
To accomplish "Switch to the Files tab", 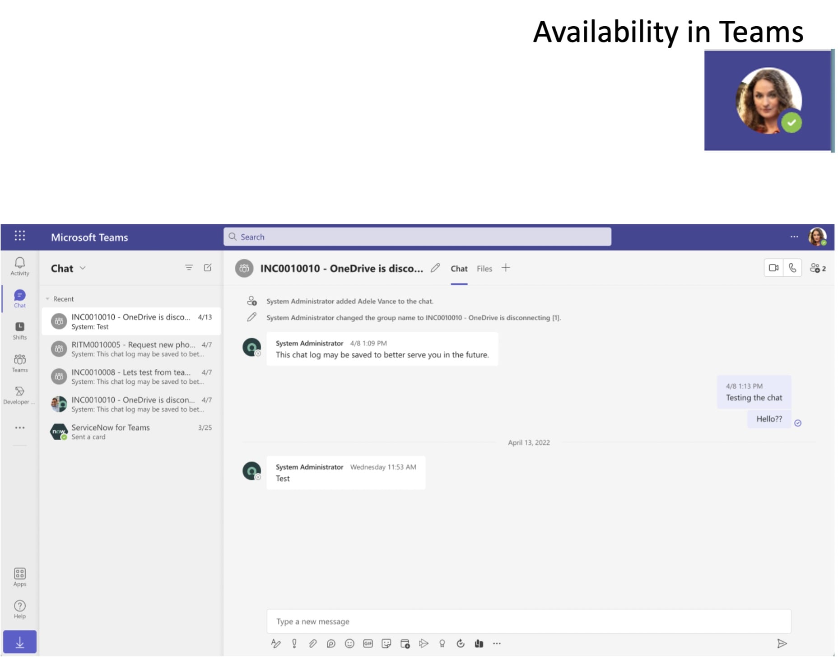I will point(484,269).
